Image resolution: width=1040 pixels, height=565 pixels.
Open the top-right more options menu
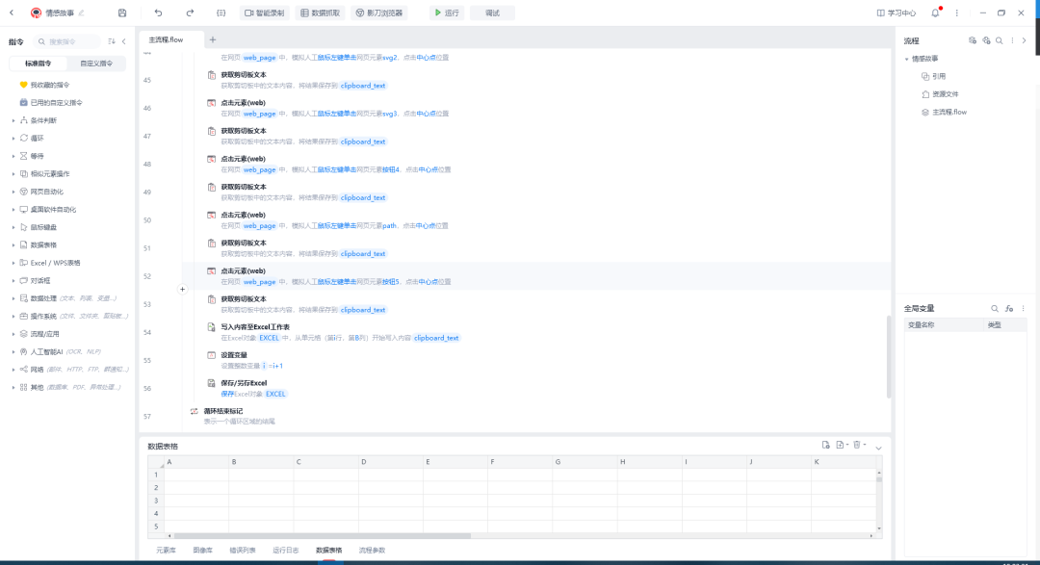956,13
